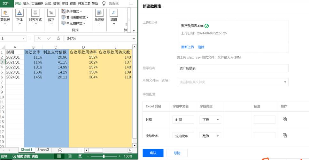This screenshot has height=160, width=309.
Task: Click 删除 delete link
Action: point(201,47)
